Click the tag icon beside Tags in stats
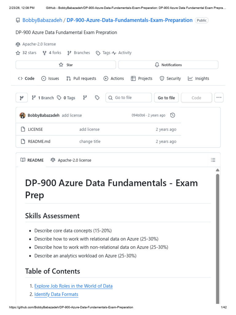Viewport: 236px width, 315px height. 98,53
